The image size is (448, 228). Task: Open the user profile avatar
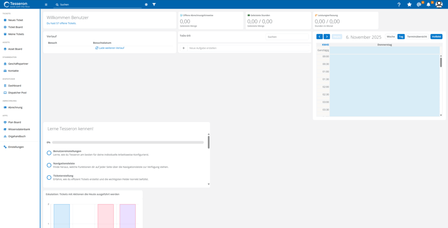point(439,4)
